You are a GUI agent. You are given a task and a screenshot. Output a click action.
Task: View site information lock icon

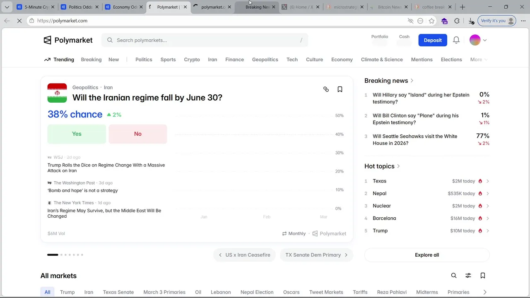[32, 21]
